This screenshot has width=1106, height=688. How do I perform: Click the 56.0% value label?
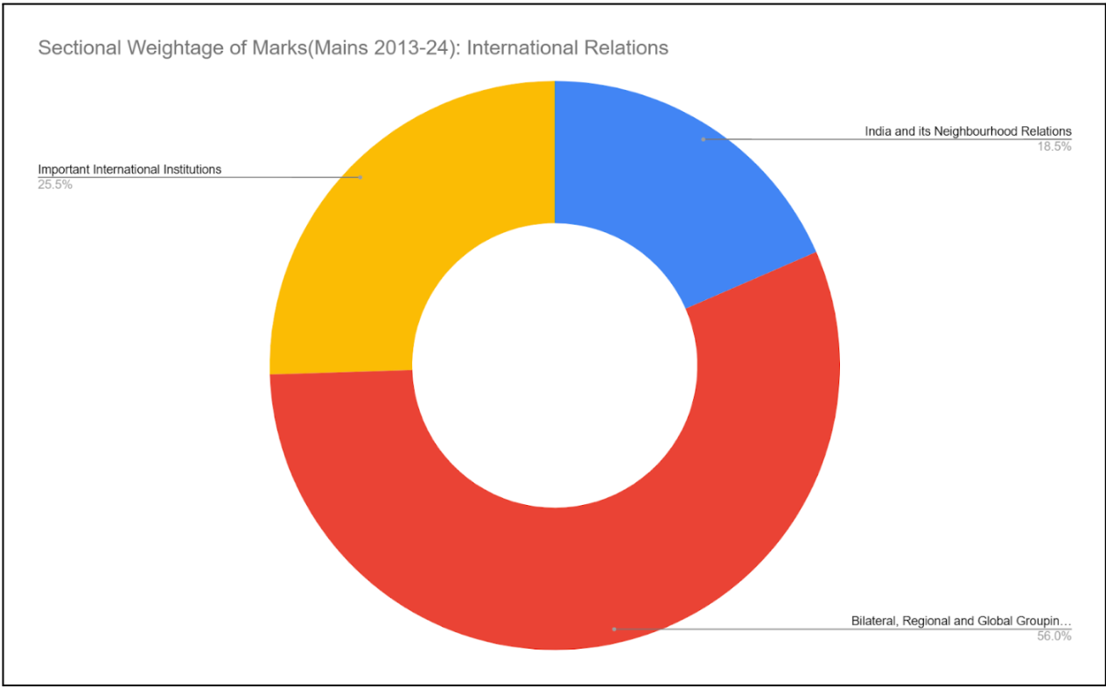pos(1053,636)
